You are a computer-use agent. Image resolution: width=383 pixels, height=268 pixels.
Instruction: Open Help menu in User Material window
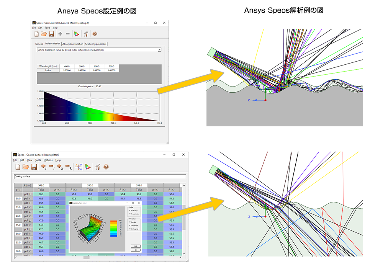coord(55,28)
